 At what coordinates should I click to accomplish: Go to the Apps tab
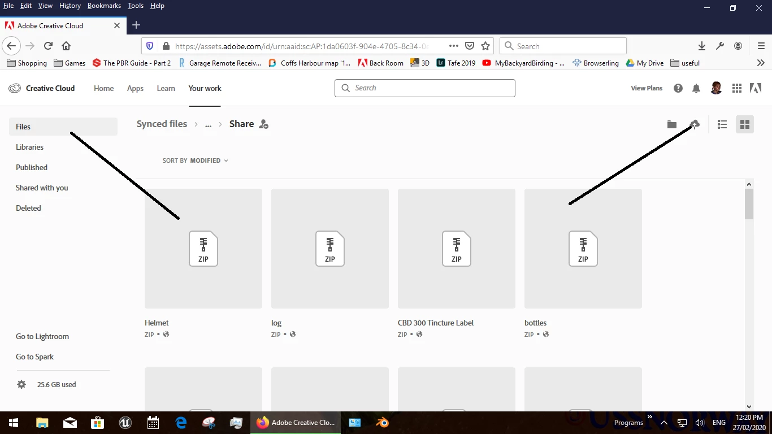tap(135, 88)
